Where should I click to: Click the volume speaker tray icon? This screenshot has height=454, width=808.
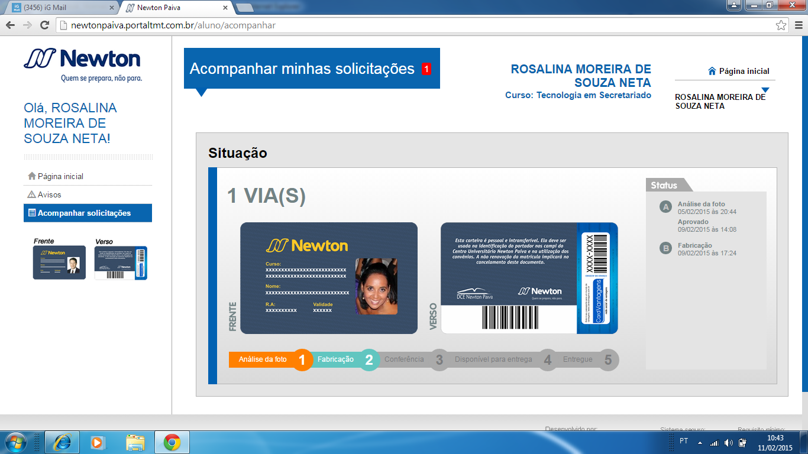(729, 442)
